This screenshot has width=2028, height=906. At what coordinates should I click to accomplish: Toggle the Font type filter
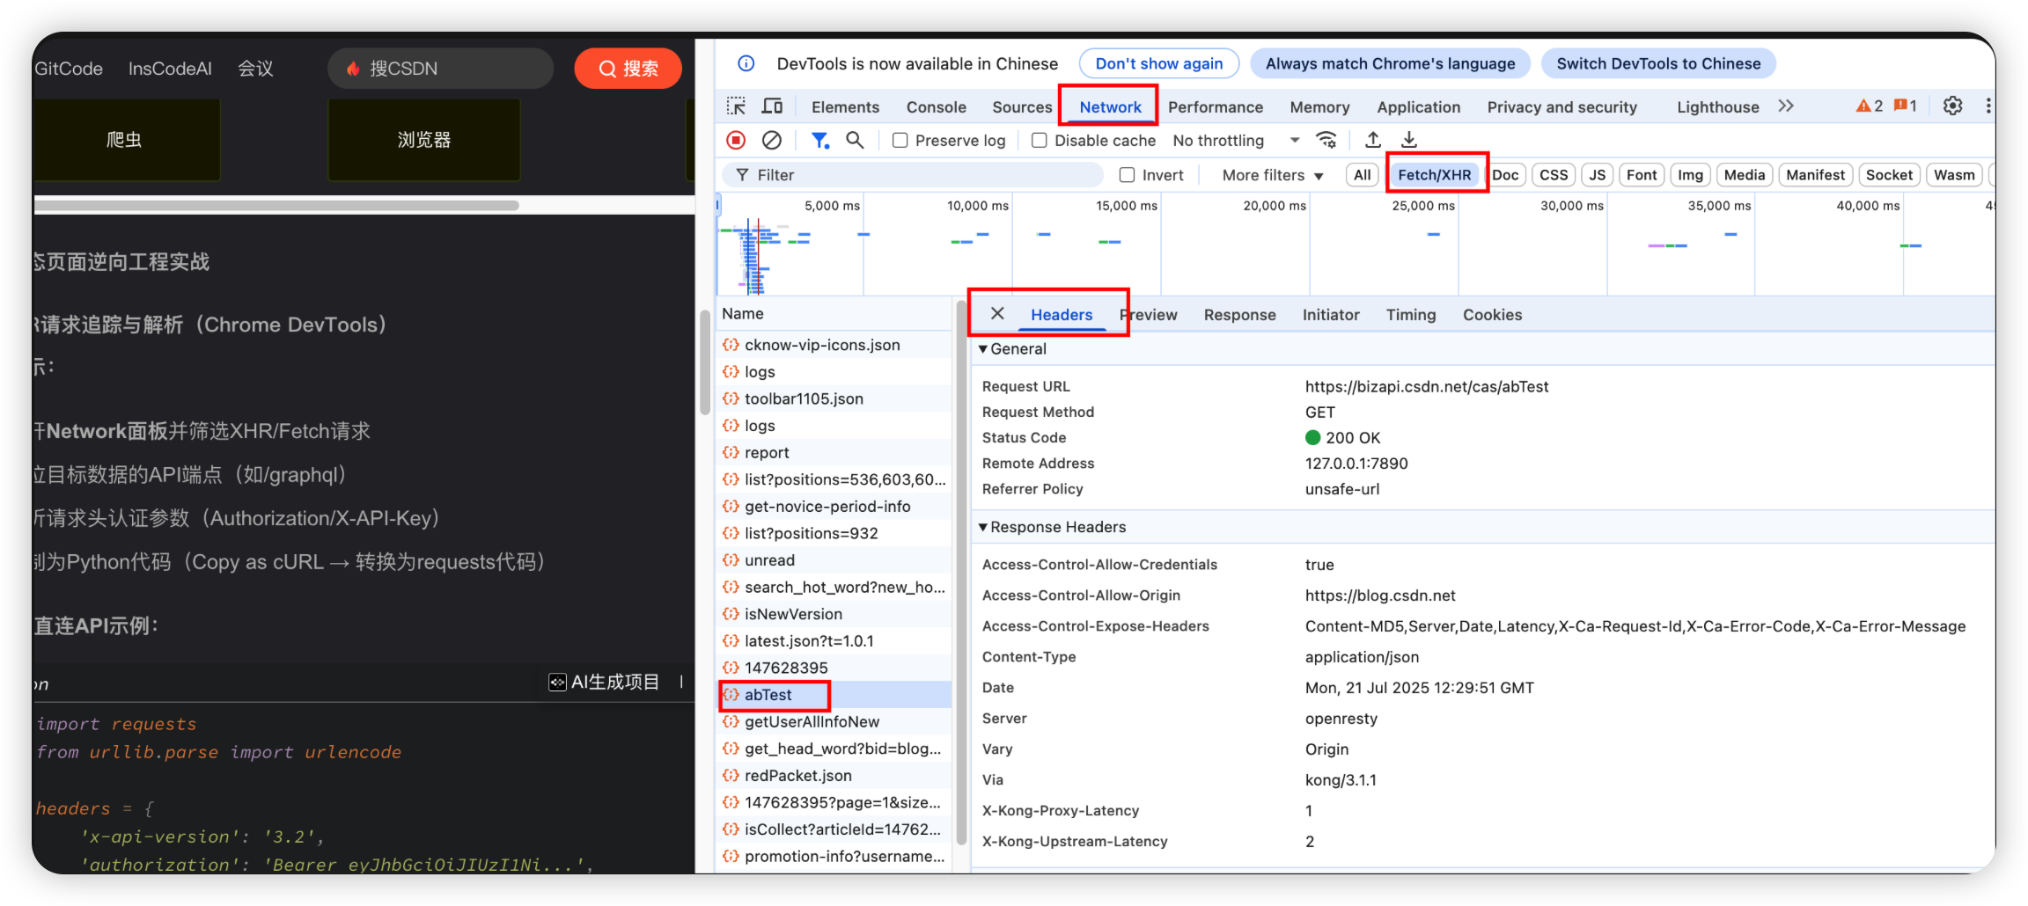pos(1642,175)
